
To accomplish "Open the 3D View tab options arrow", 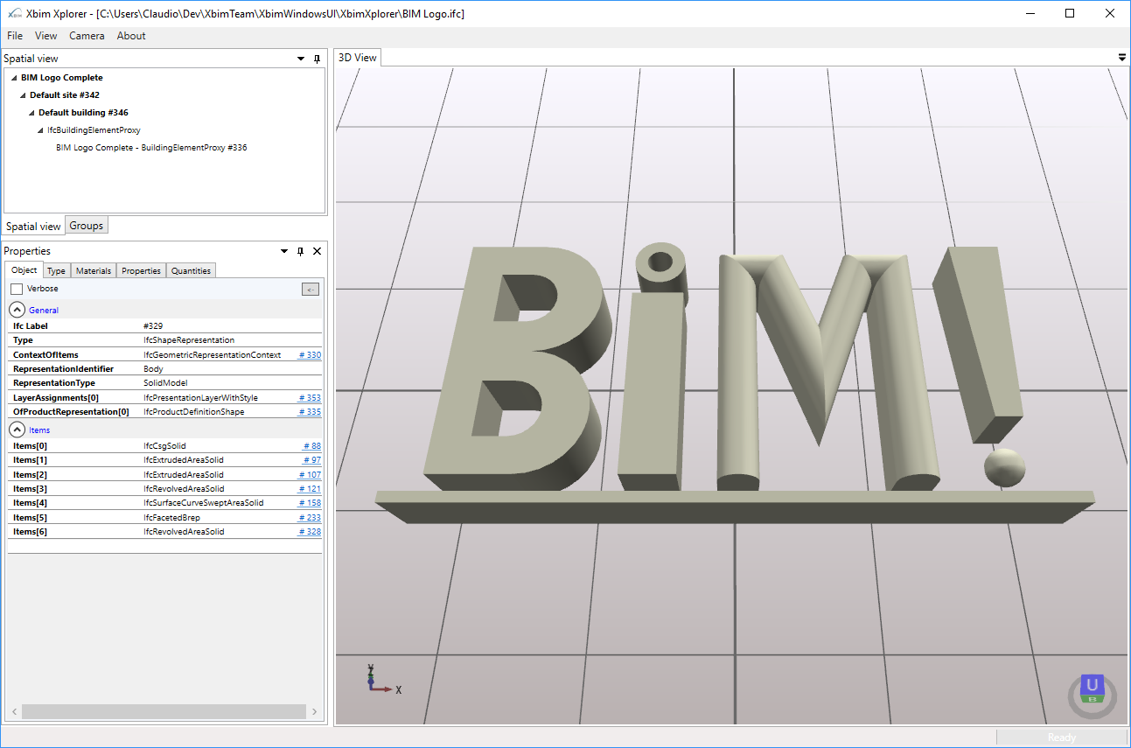I will click(1122, 57).
